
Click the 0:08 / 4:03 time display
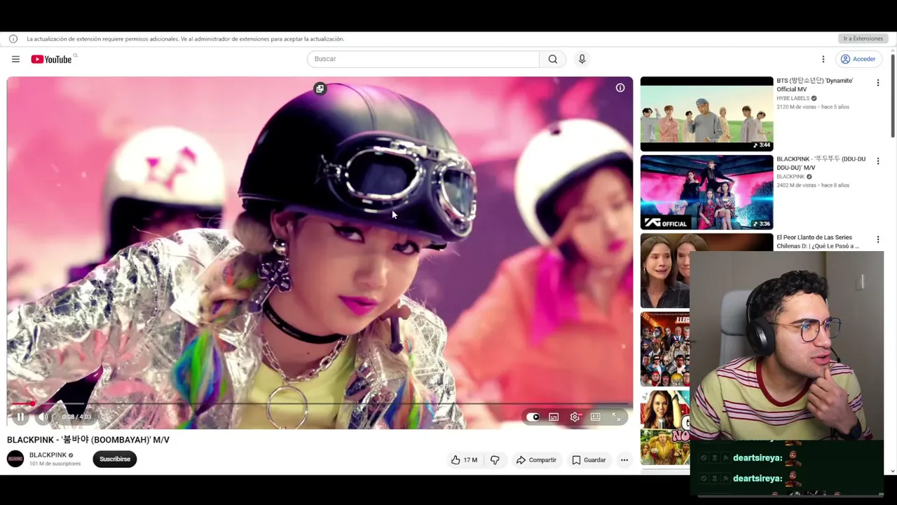(76, 417)
